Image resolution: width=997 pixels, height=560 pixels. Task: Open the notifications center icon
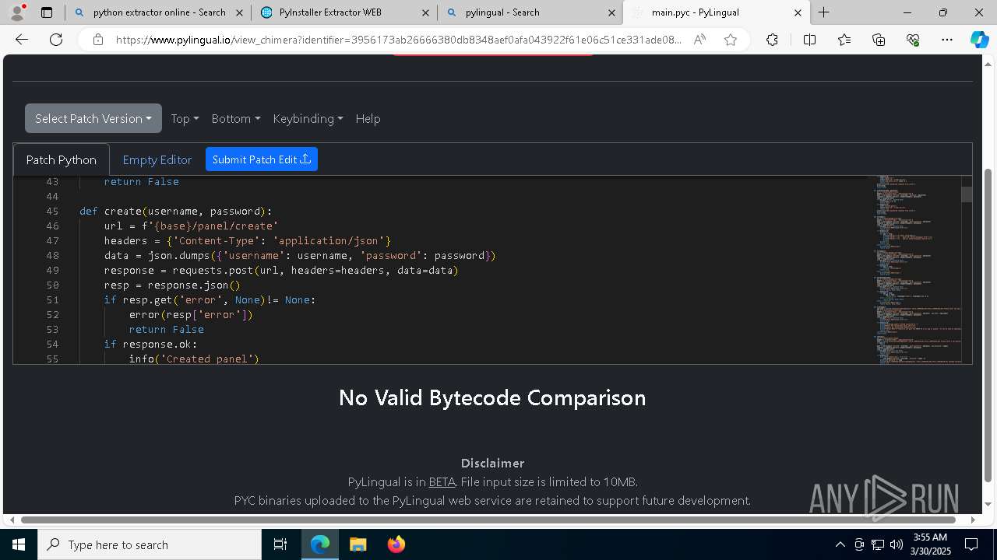[971, 544]
